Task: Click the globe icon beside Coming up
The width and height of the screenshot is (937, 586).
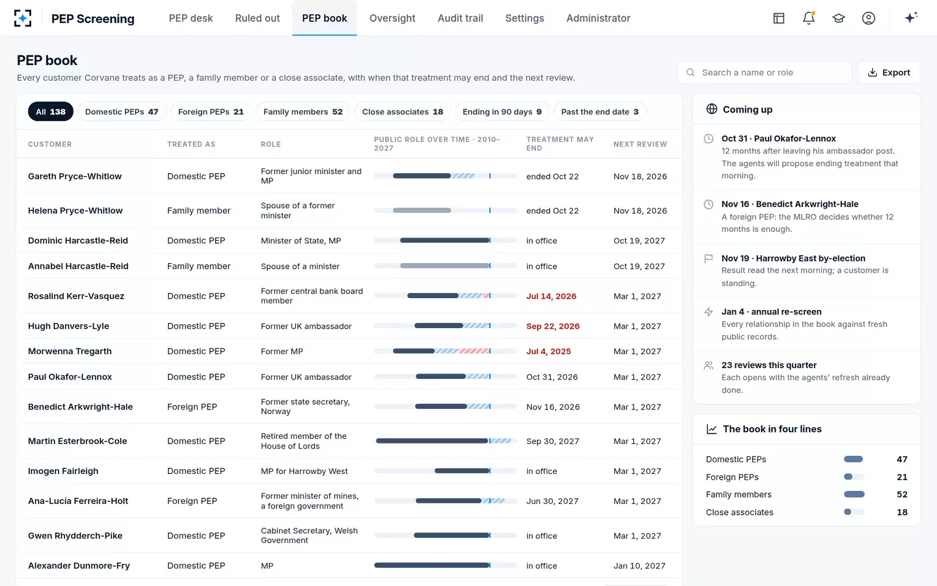Action: pos(712,109)
